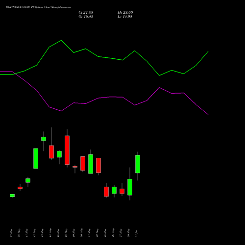The image size is (245, 245).
Task: Select the 20 May date label
Action: click(81, 233)
